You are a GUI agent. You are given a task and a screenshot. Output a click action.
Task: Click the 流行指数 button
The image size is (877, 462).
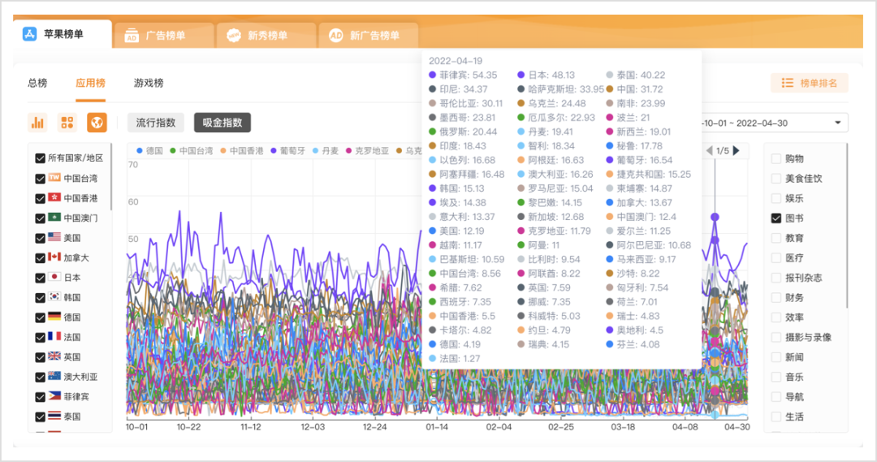pyautogui.click(x=156, y=123)
